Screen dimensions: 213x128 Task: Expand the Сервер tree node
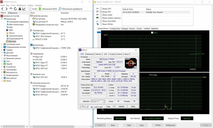click(x=2, y=50)
